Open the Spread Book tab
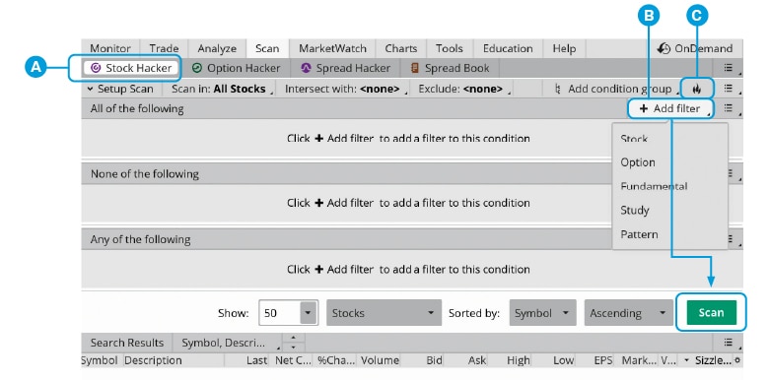769x380 pixels. (451, 68)
